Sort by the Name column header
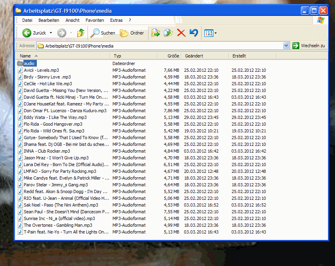 click(63, 56)
